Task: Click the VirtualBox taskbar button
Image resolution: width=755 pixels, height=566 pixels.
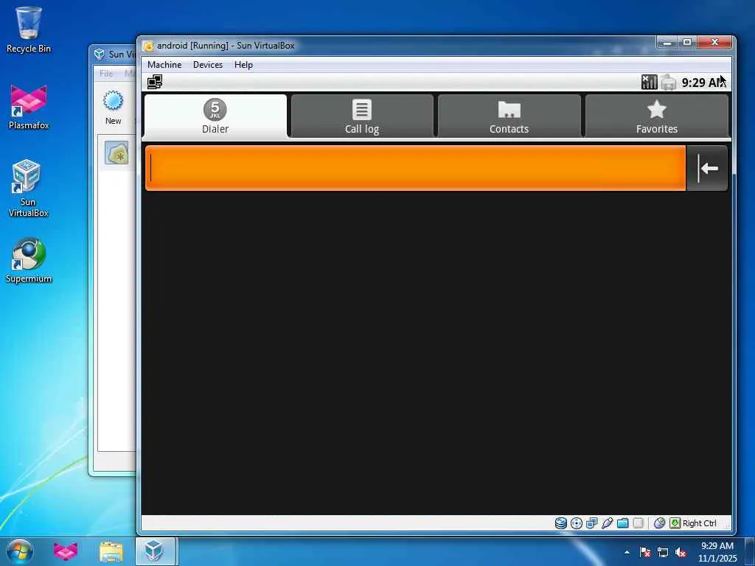Action: [156, 551]
